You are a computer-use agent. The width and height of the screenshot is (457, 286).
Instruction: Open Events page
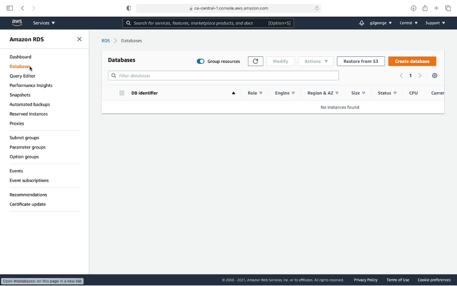tap(16, 171)
